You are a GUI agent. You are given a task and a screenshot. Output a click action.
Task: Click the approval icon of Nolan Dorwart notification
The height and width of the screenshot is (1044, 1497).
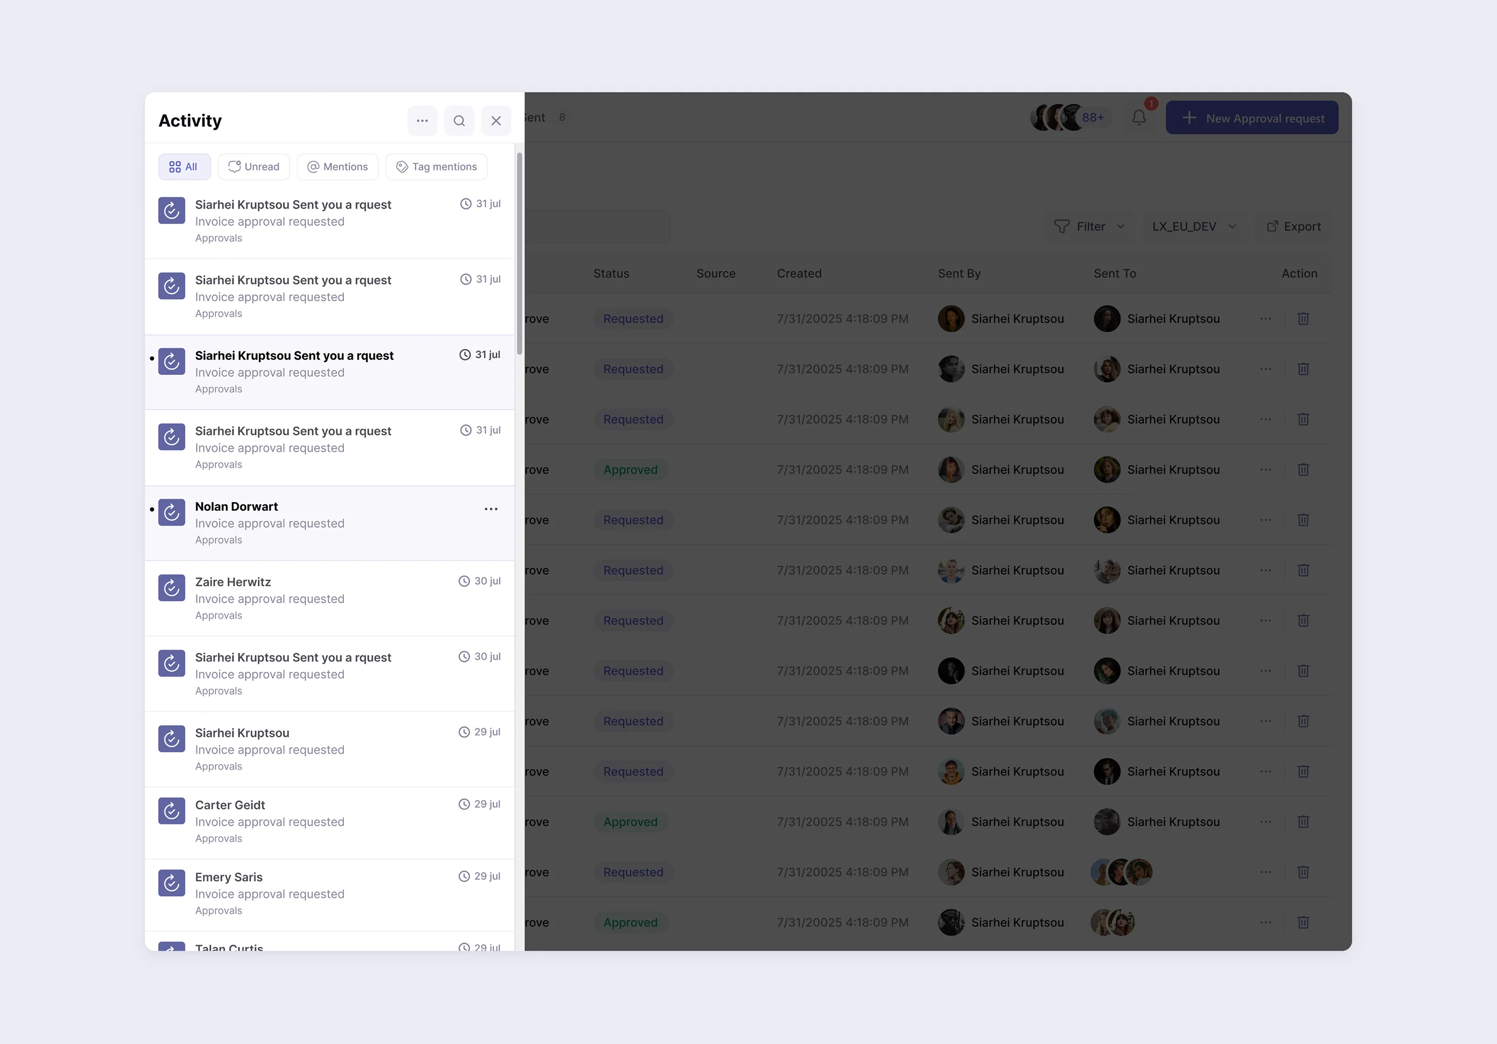pos(172,512)
